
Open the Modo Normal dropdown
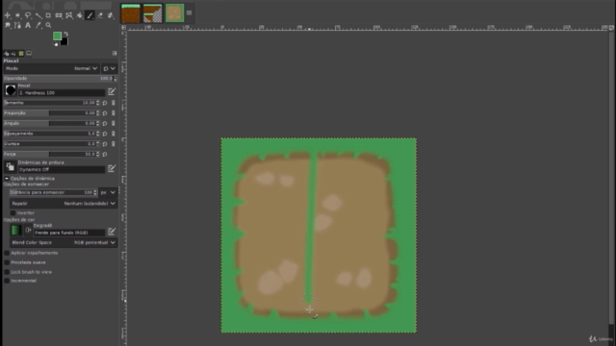tap(51, 68)
